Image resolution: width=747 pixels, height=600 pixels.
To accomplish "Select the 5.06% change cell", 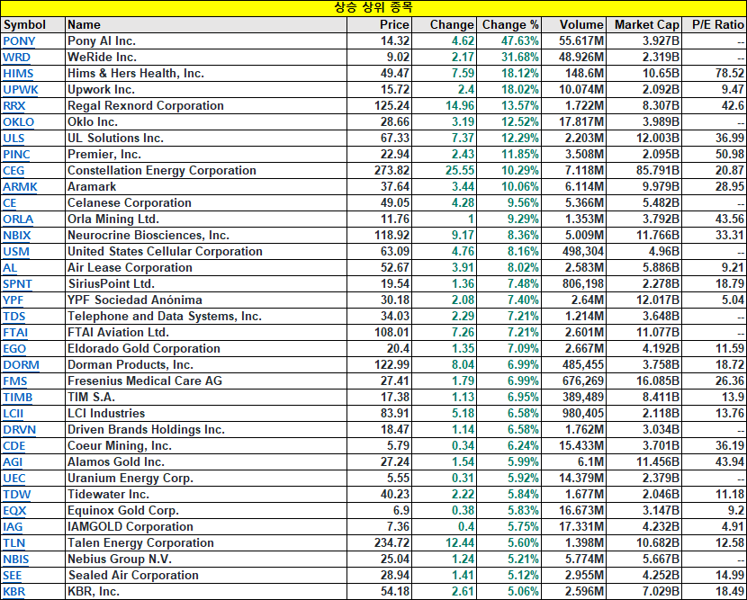I will 508,591.
